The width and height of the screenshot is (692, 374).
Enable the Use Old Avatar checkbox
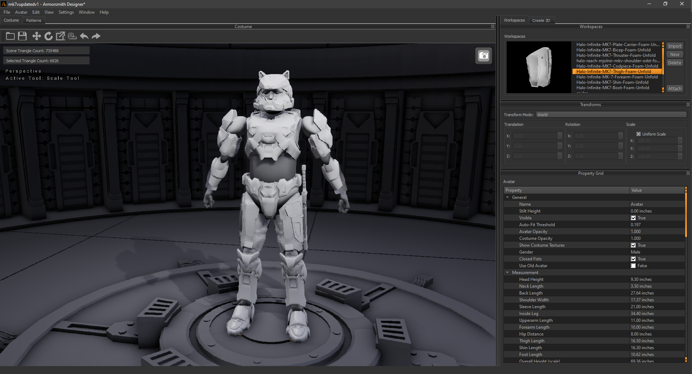pyautogui.click(x=633, y=266)
